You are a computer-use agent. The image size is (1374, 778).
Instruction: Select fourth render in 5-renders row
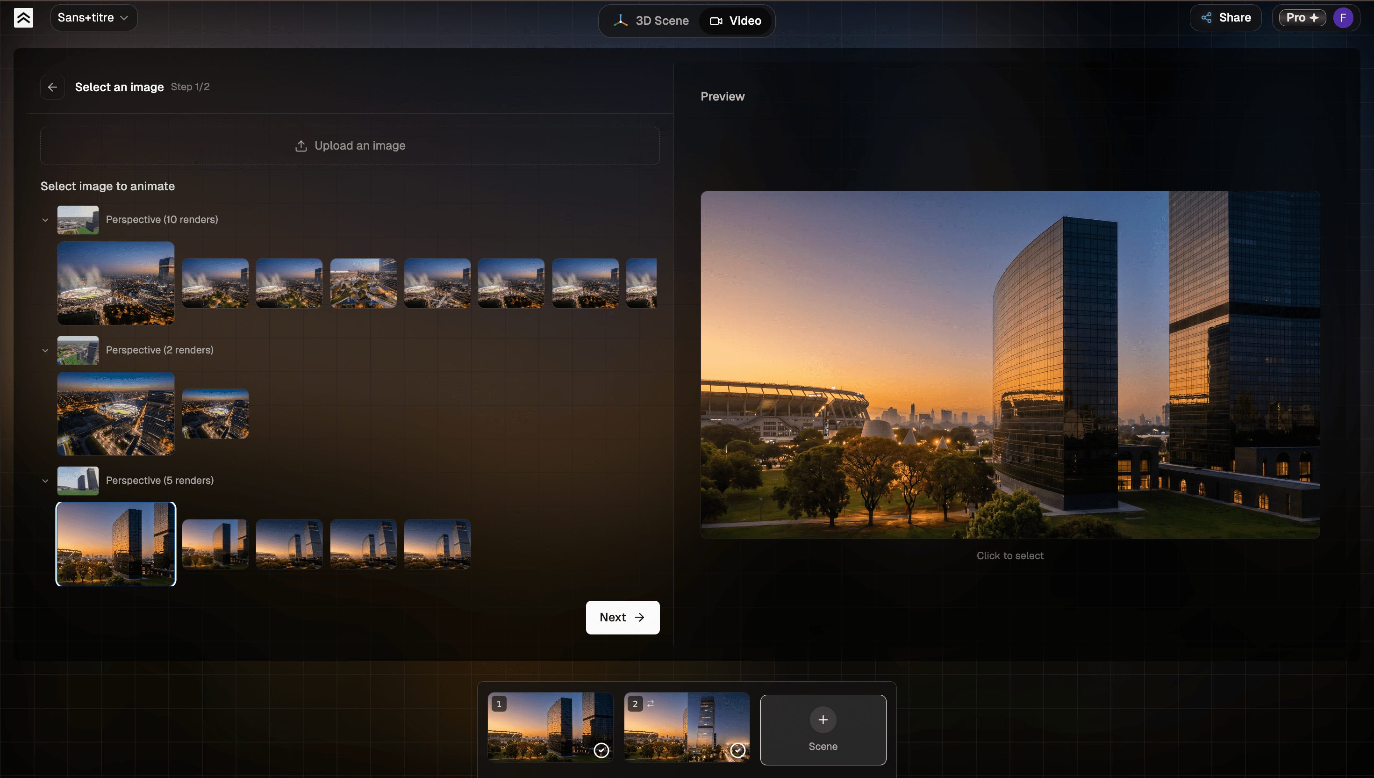pos(363,544)
